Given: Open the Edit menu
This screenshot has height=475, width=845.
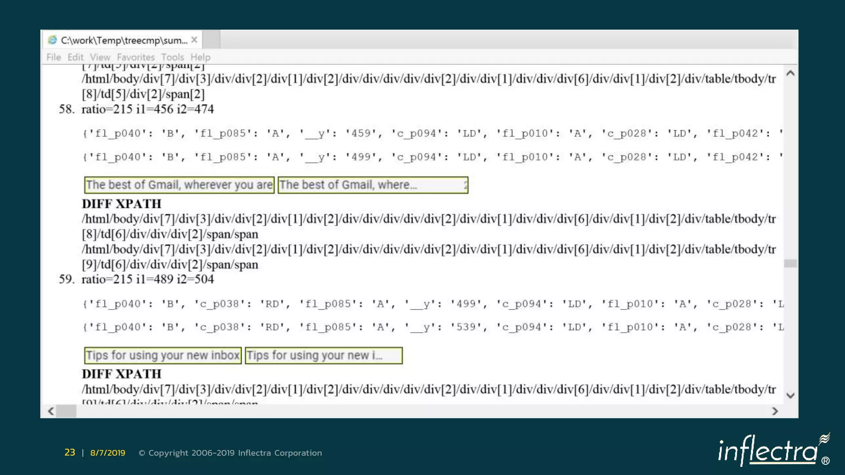Looking at the screenshot, I should [76, 57].
